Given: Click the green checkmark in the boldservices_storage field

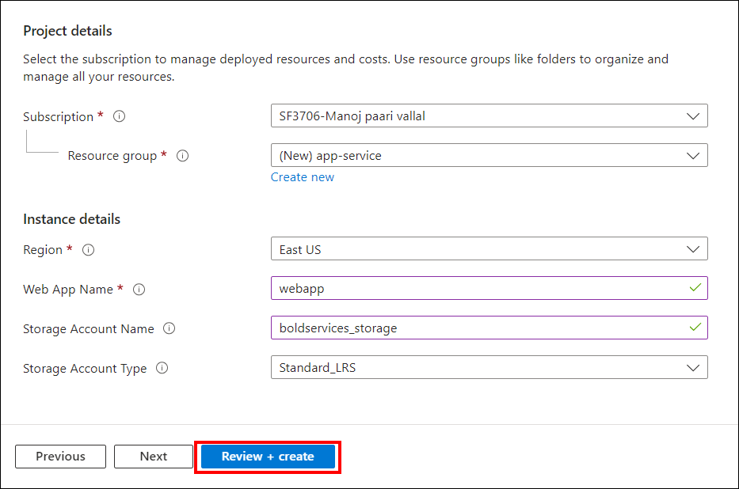Looking at the screenshot, I should 695,328.
